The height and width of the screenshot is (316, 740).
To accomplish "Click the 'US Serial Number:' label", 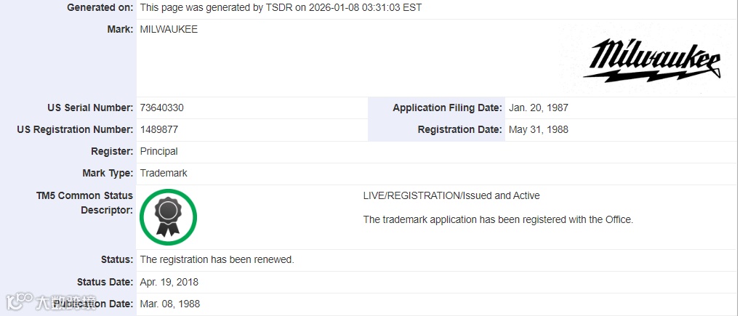I will coord(90,108).
